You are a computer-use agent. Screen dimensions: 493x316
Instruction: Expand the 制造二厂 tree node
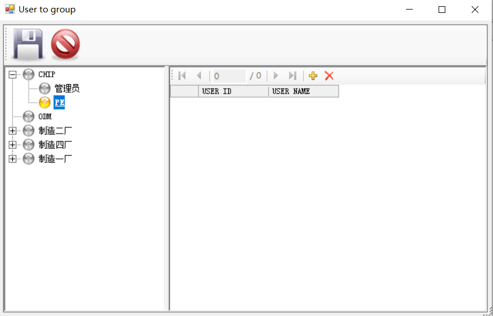pyautogui.click(x=13, y=131)
